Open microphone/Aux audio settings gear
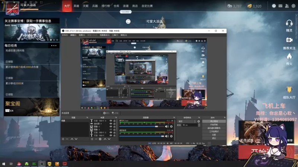 (x=171, y=127)
